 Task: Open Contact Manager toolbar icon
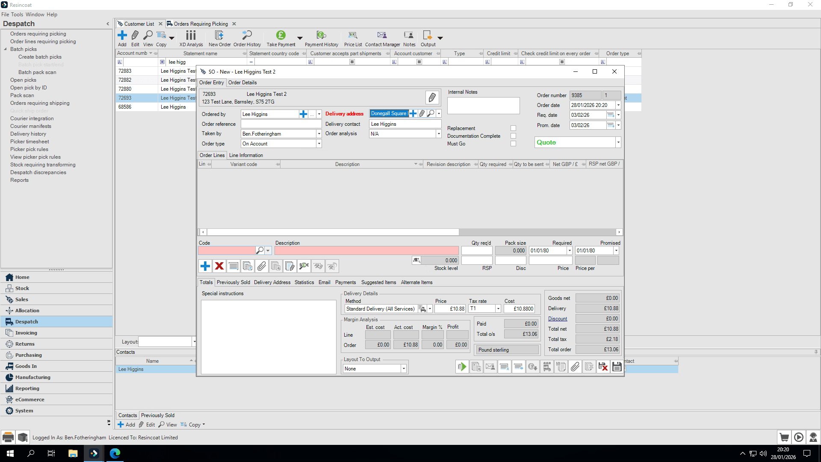click(382, 38)
